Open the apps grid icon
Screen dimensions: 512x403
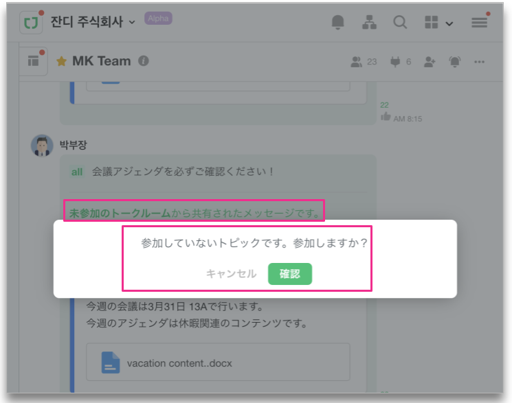[432, 22]
